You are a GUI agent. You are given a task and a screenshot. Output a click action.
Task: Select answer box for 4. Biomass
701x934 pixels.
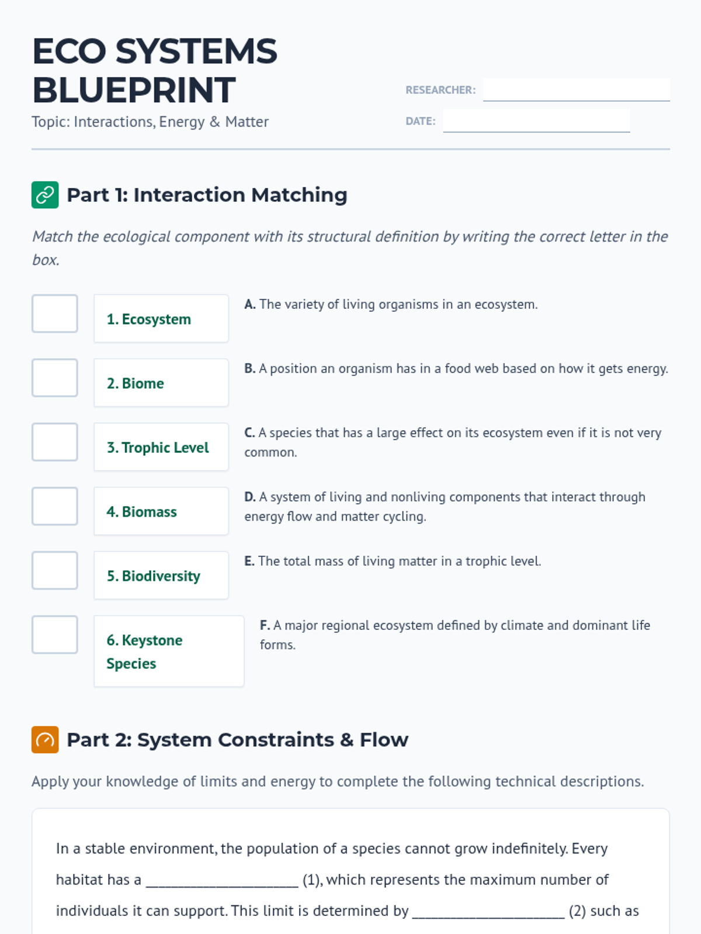tap(55, 506)
